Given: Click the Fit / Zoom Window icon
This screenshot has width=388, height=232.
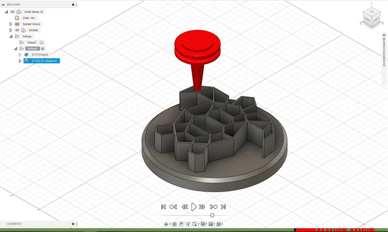Looking at the screenshot, I should pos(195,224).
